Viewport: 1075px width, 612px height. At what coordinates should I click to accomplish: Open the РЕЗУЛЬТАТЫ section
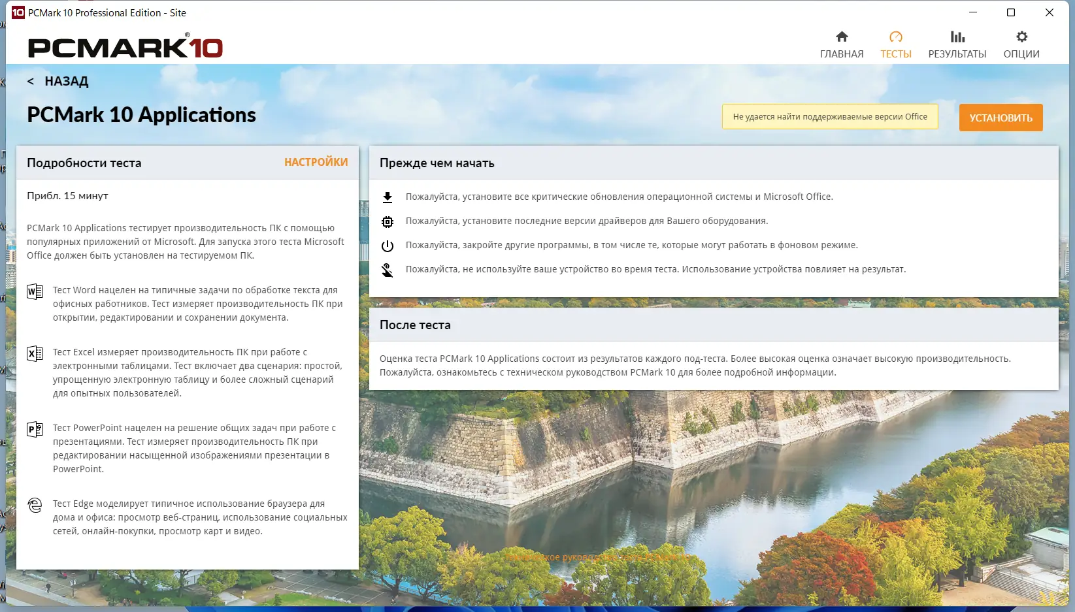pyautogui.click(x=957, y=45)
